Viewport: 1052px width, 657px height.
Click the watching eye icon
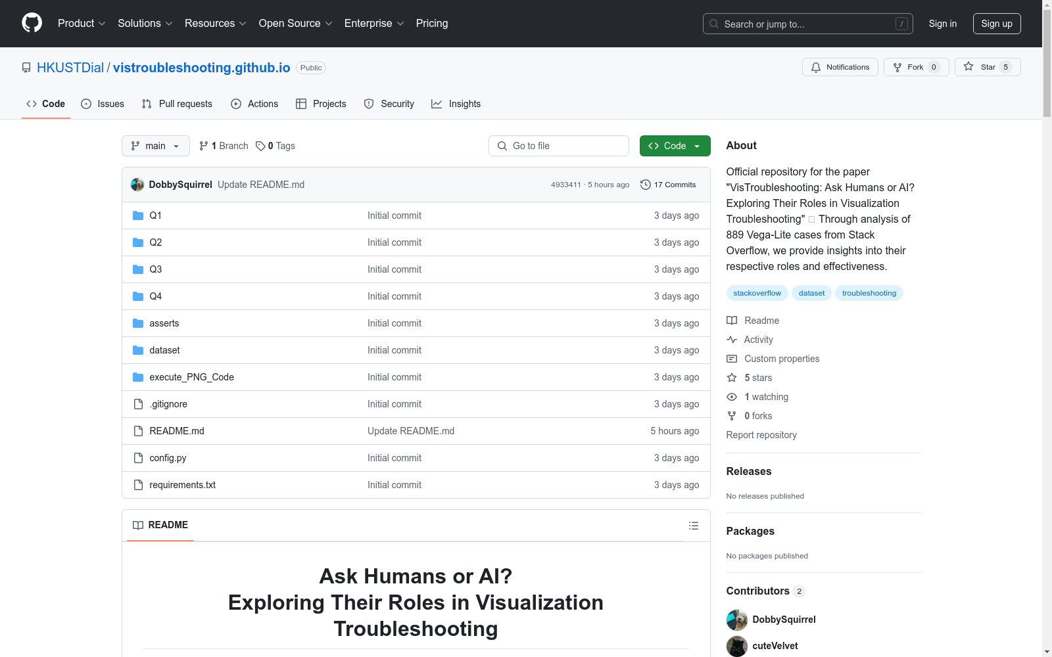pos(732,397)
